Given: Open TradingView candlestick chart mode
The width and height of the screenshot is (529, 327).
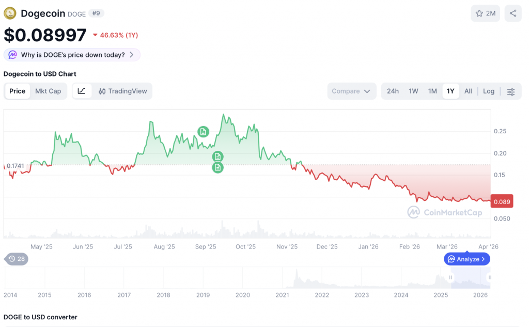Looking at the screenshot, I should click(x=123, y=91).
